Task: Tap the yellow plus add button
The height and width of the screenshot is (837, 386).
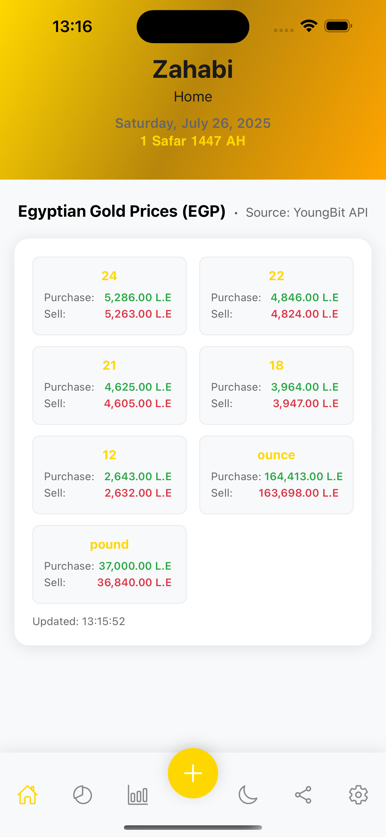Action: (x=193, y=773)
